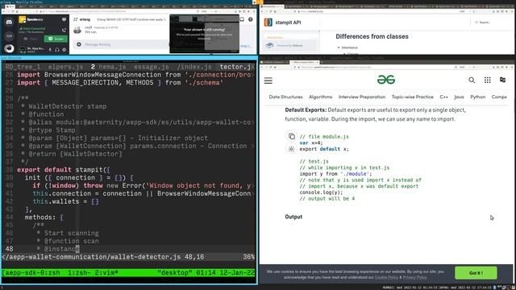516x290 pixels.
Task: Open the Privacy Policy link
Action: pos(415,277)
